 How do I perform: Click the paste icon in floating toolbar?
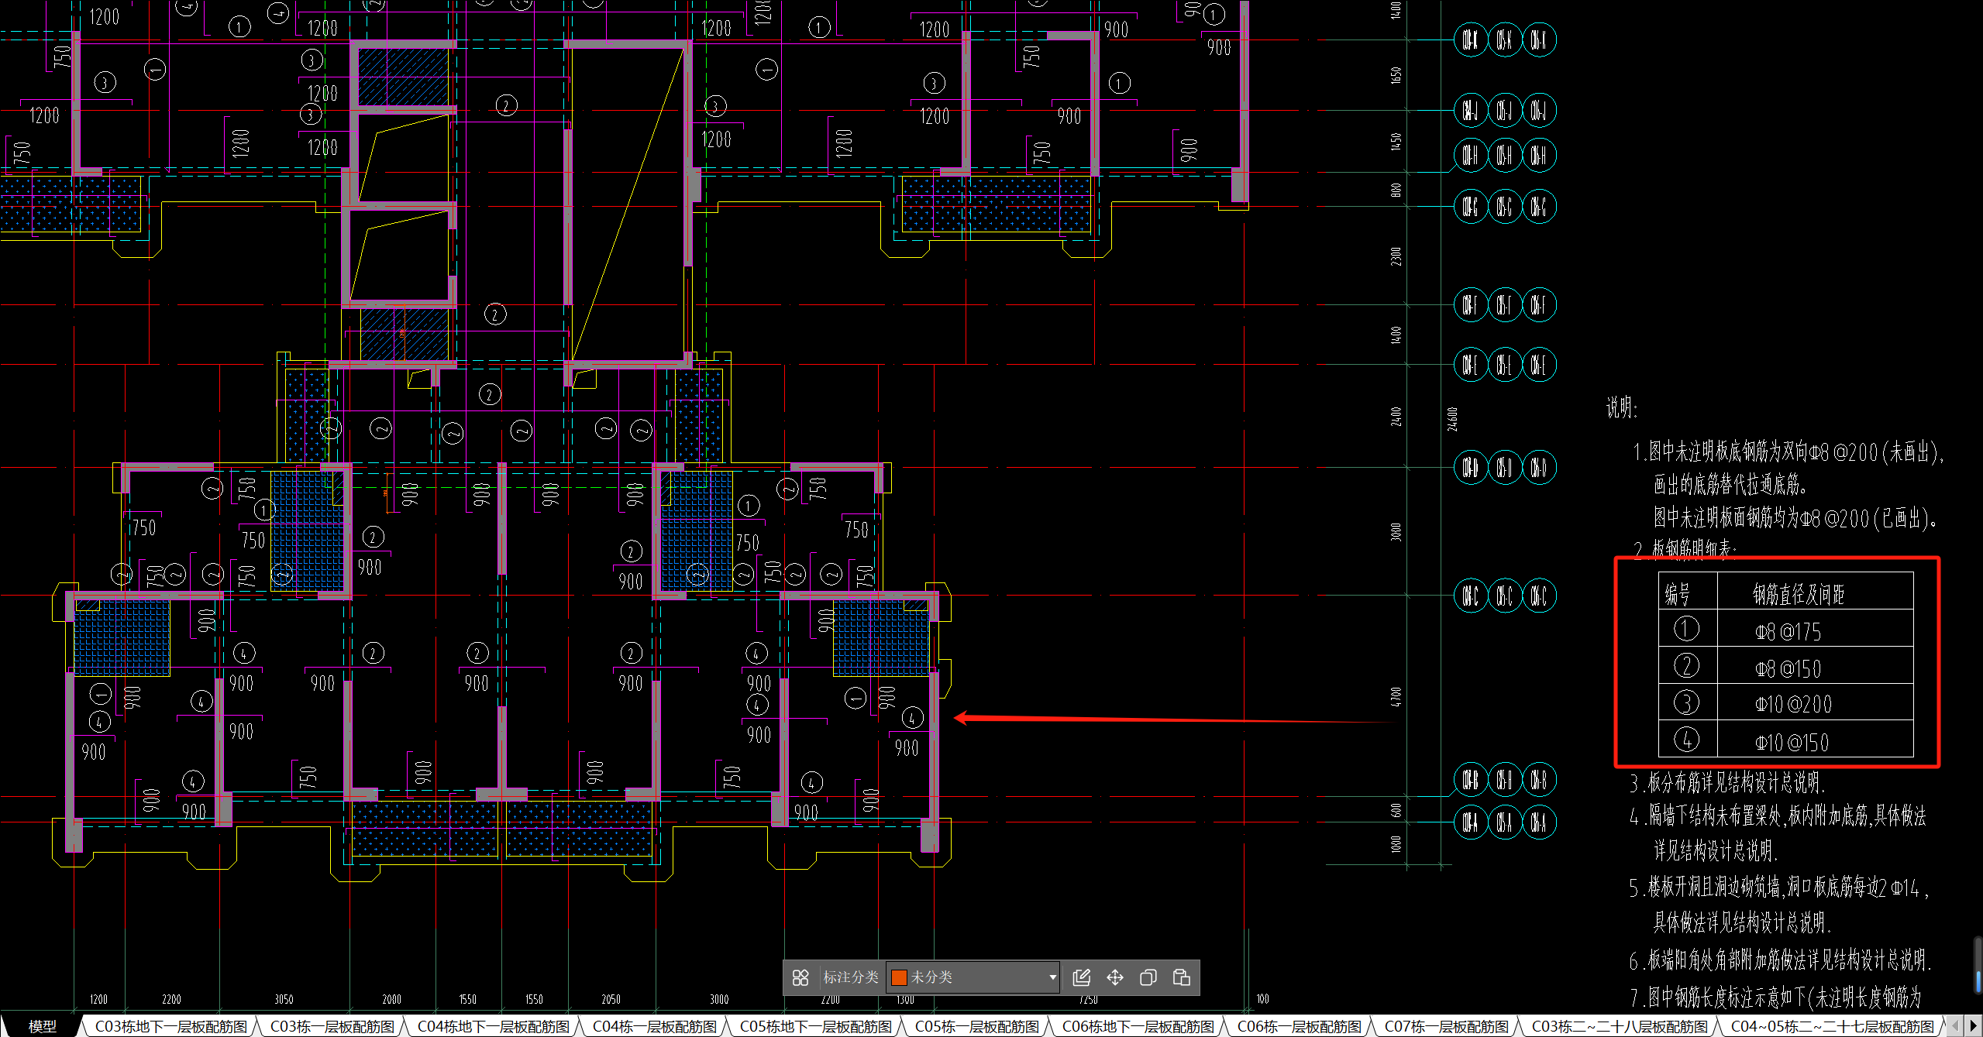(1181, 977)
